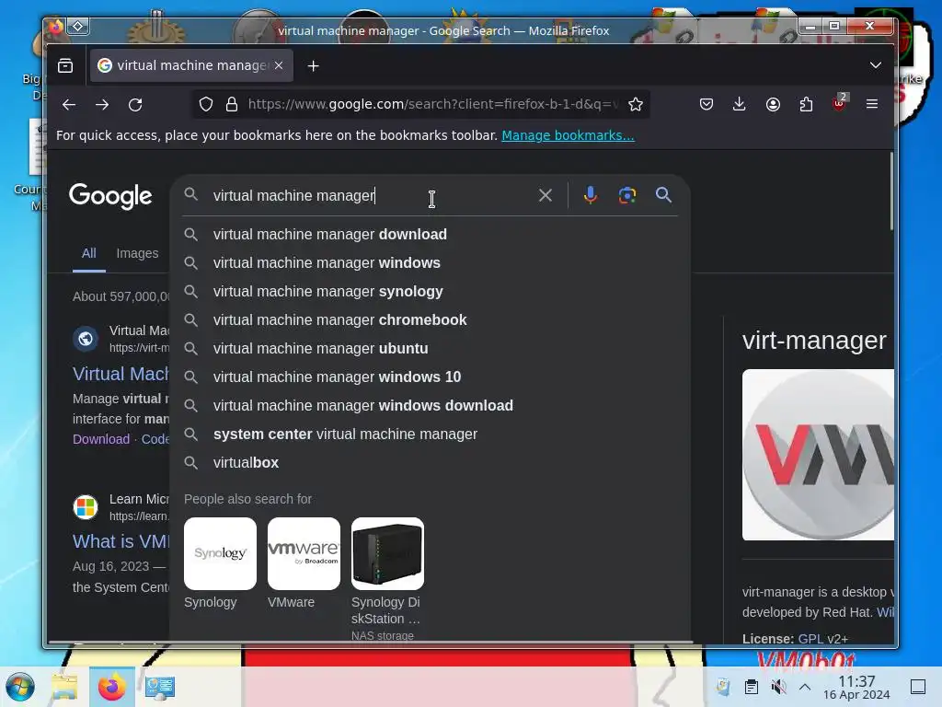Open the virt-manager logo image

click(x=818, y=455)
